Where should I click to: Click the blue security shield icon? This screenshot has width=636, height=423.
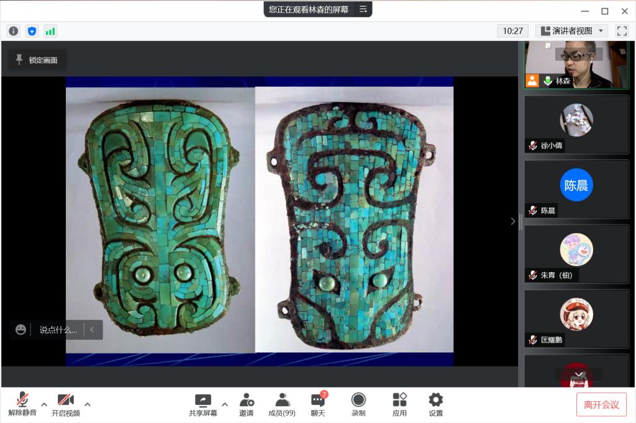click(32, 31)
